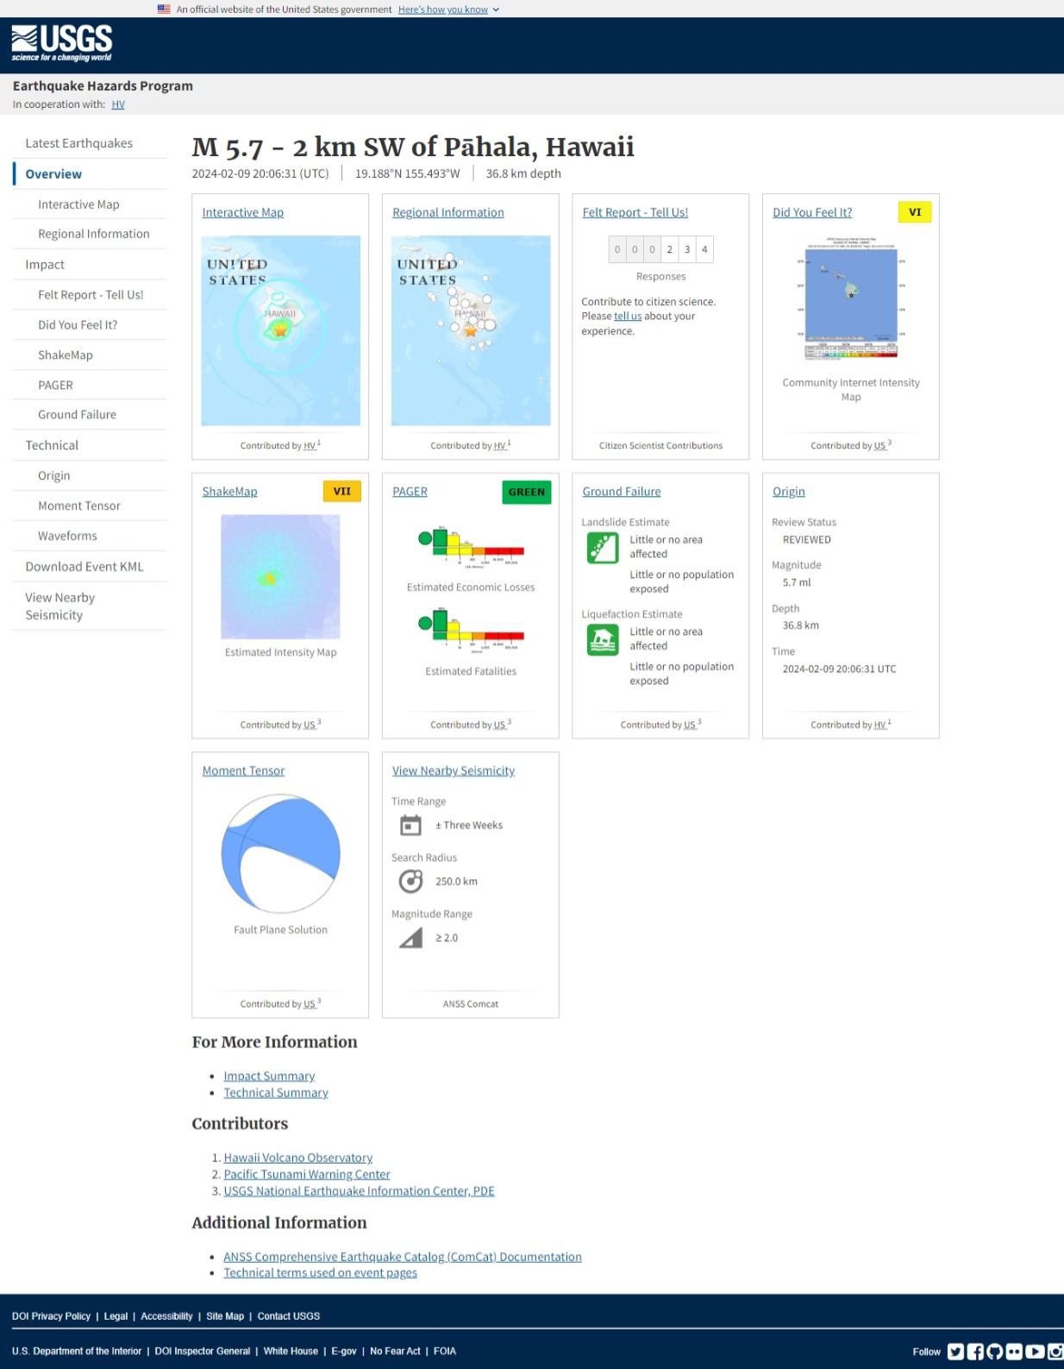Open the Impact Summary link

[x=269, y=1077]
